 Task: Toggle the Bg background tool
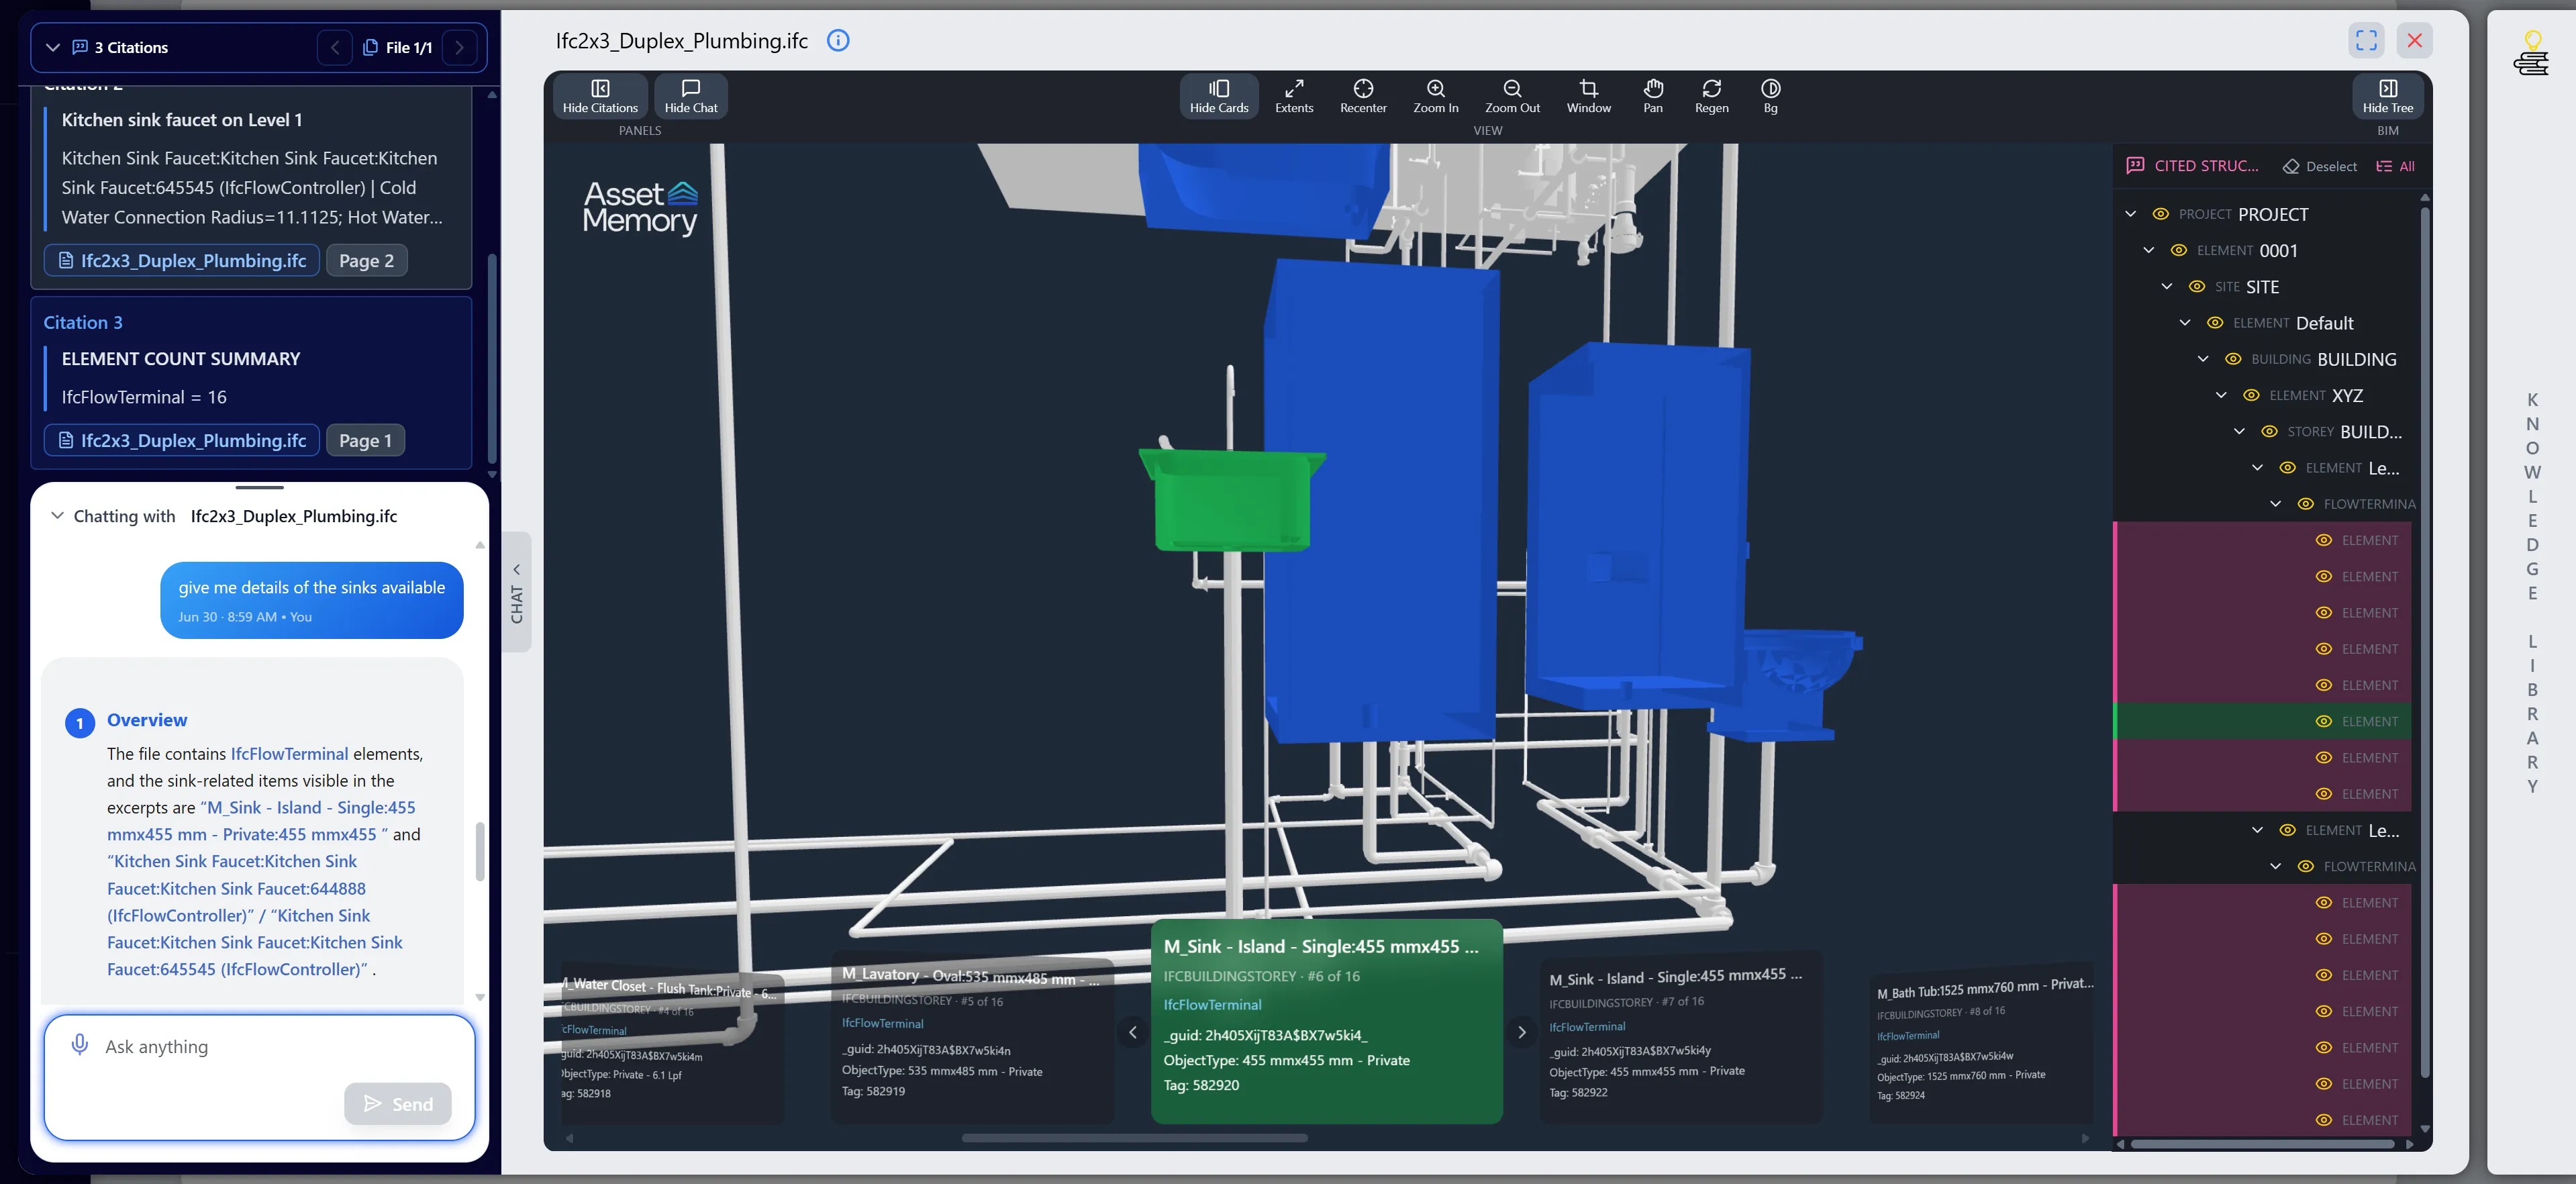(1770, 96)
